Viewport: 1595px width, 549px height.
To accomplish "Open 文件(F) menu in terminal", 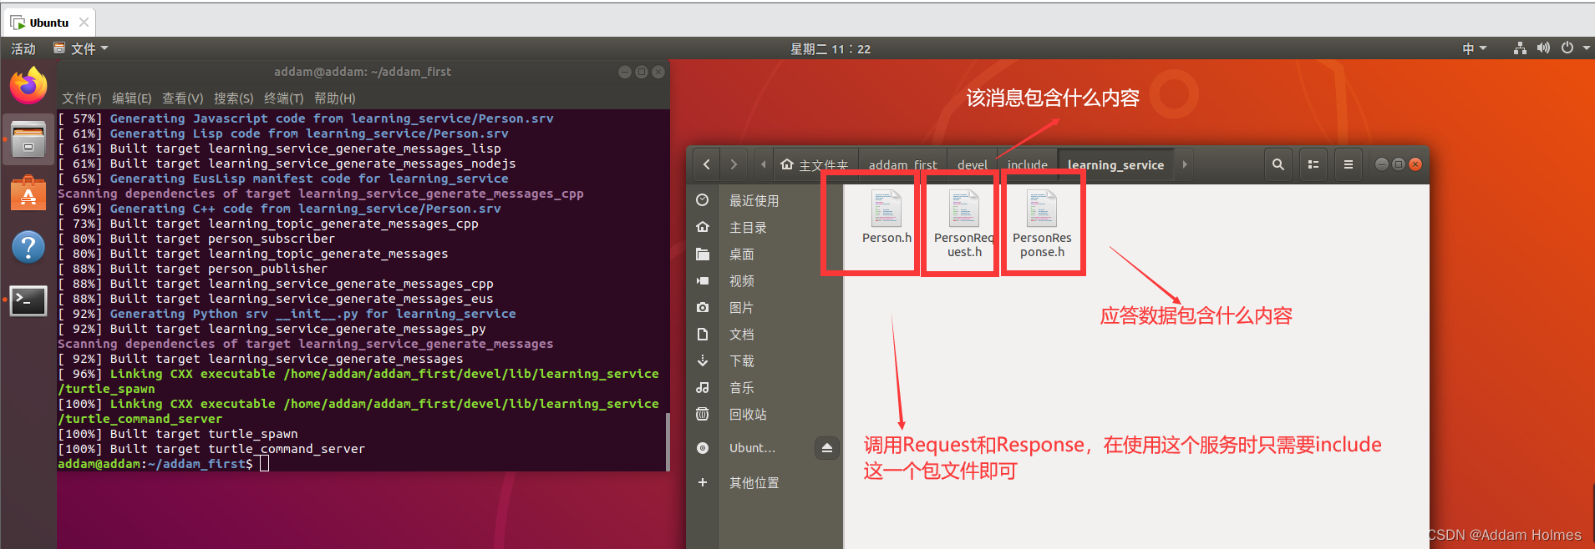I will pos(82,98).
